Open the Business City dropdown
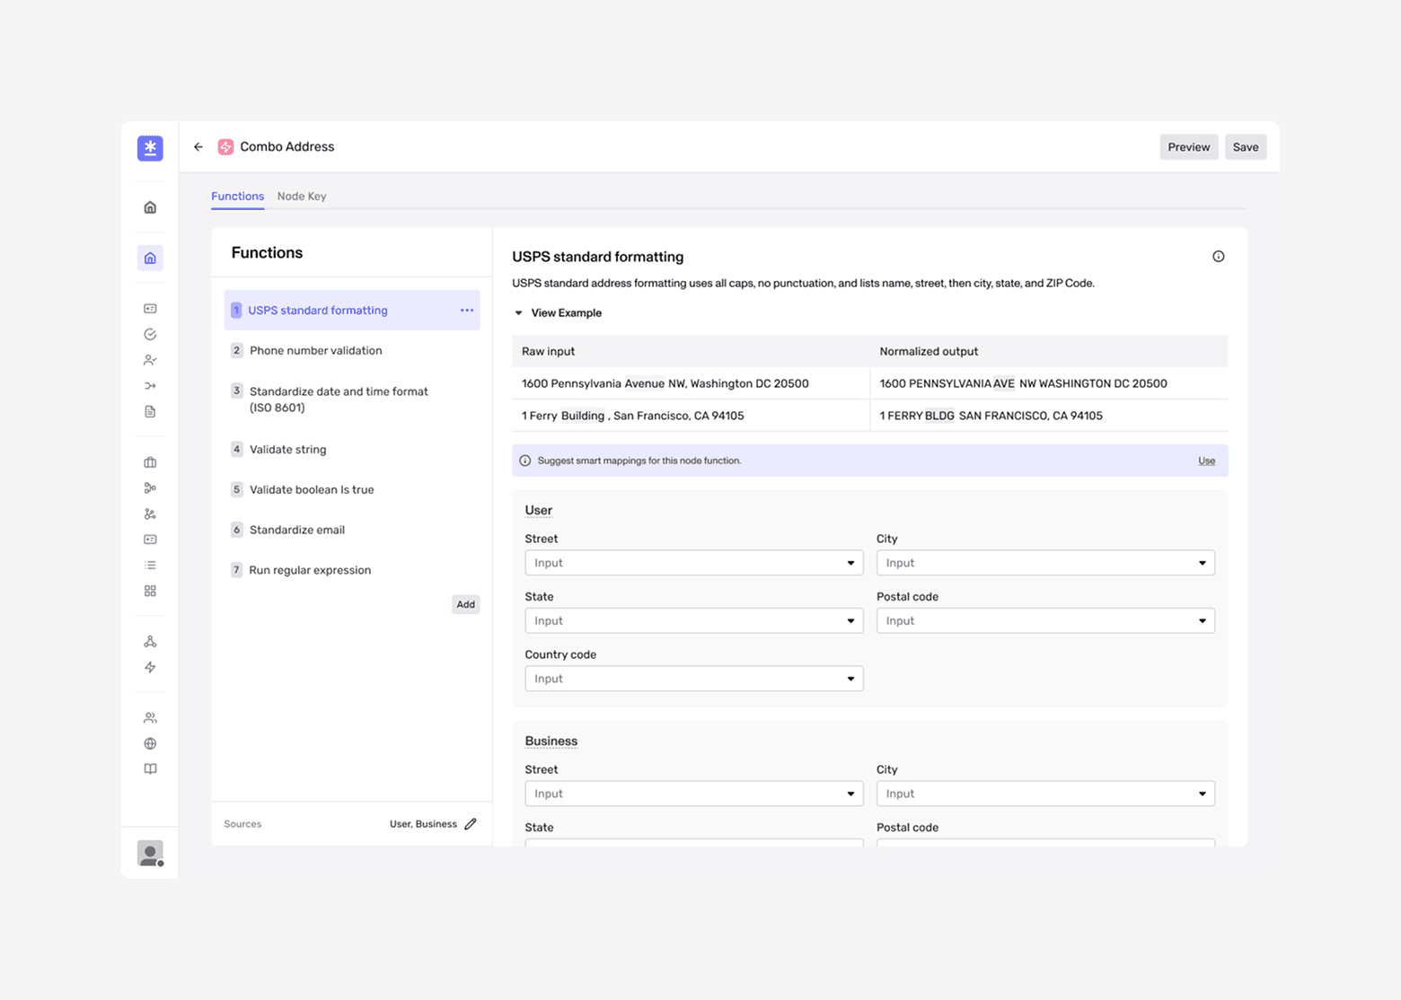 1045,794
